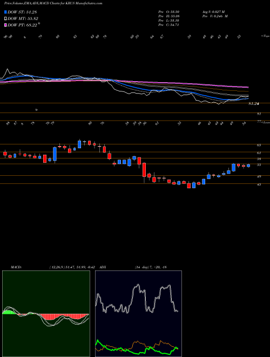Screen dimensions: 270x357
Task: Click the ADX indicator chart panel
Action: pyautogui.click(x=138, y=314)
